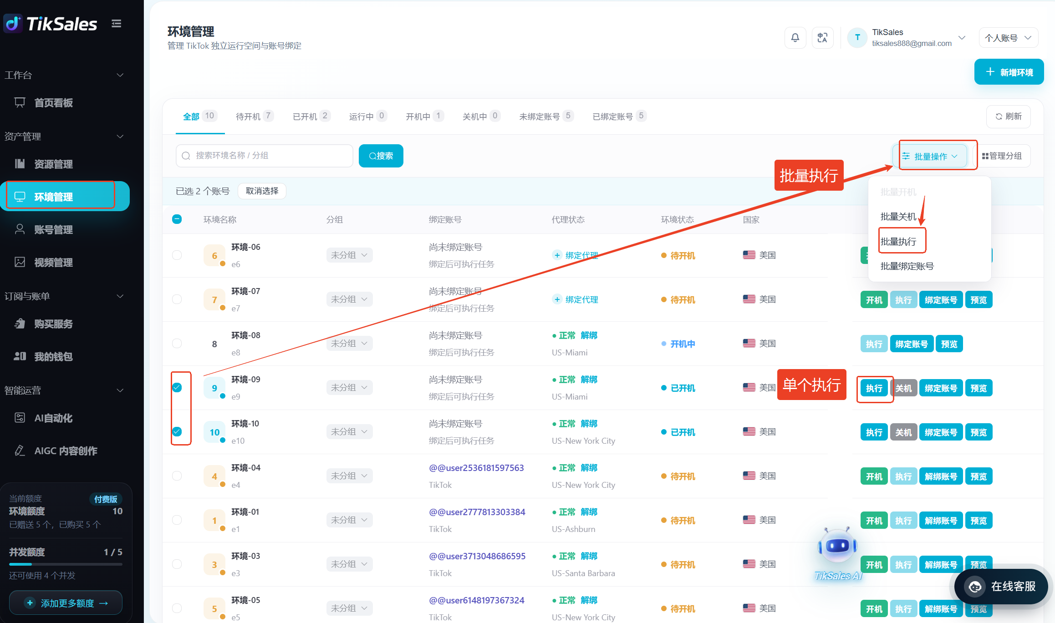Viewport: 1055px width, 623px height.
Task: Open AI自动化 in sidebar
Action: pos(53,418)
